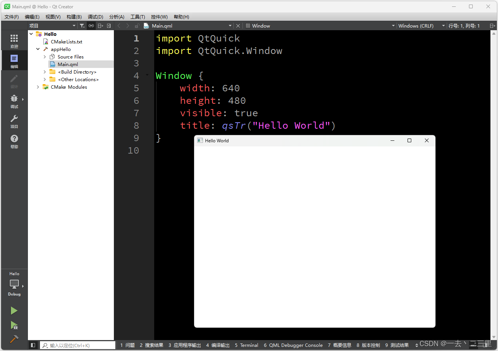Click the Qt Creator logo in title bar

point(7,6)
